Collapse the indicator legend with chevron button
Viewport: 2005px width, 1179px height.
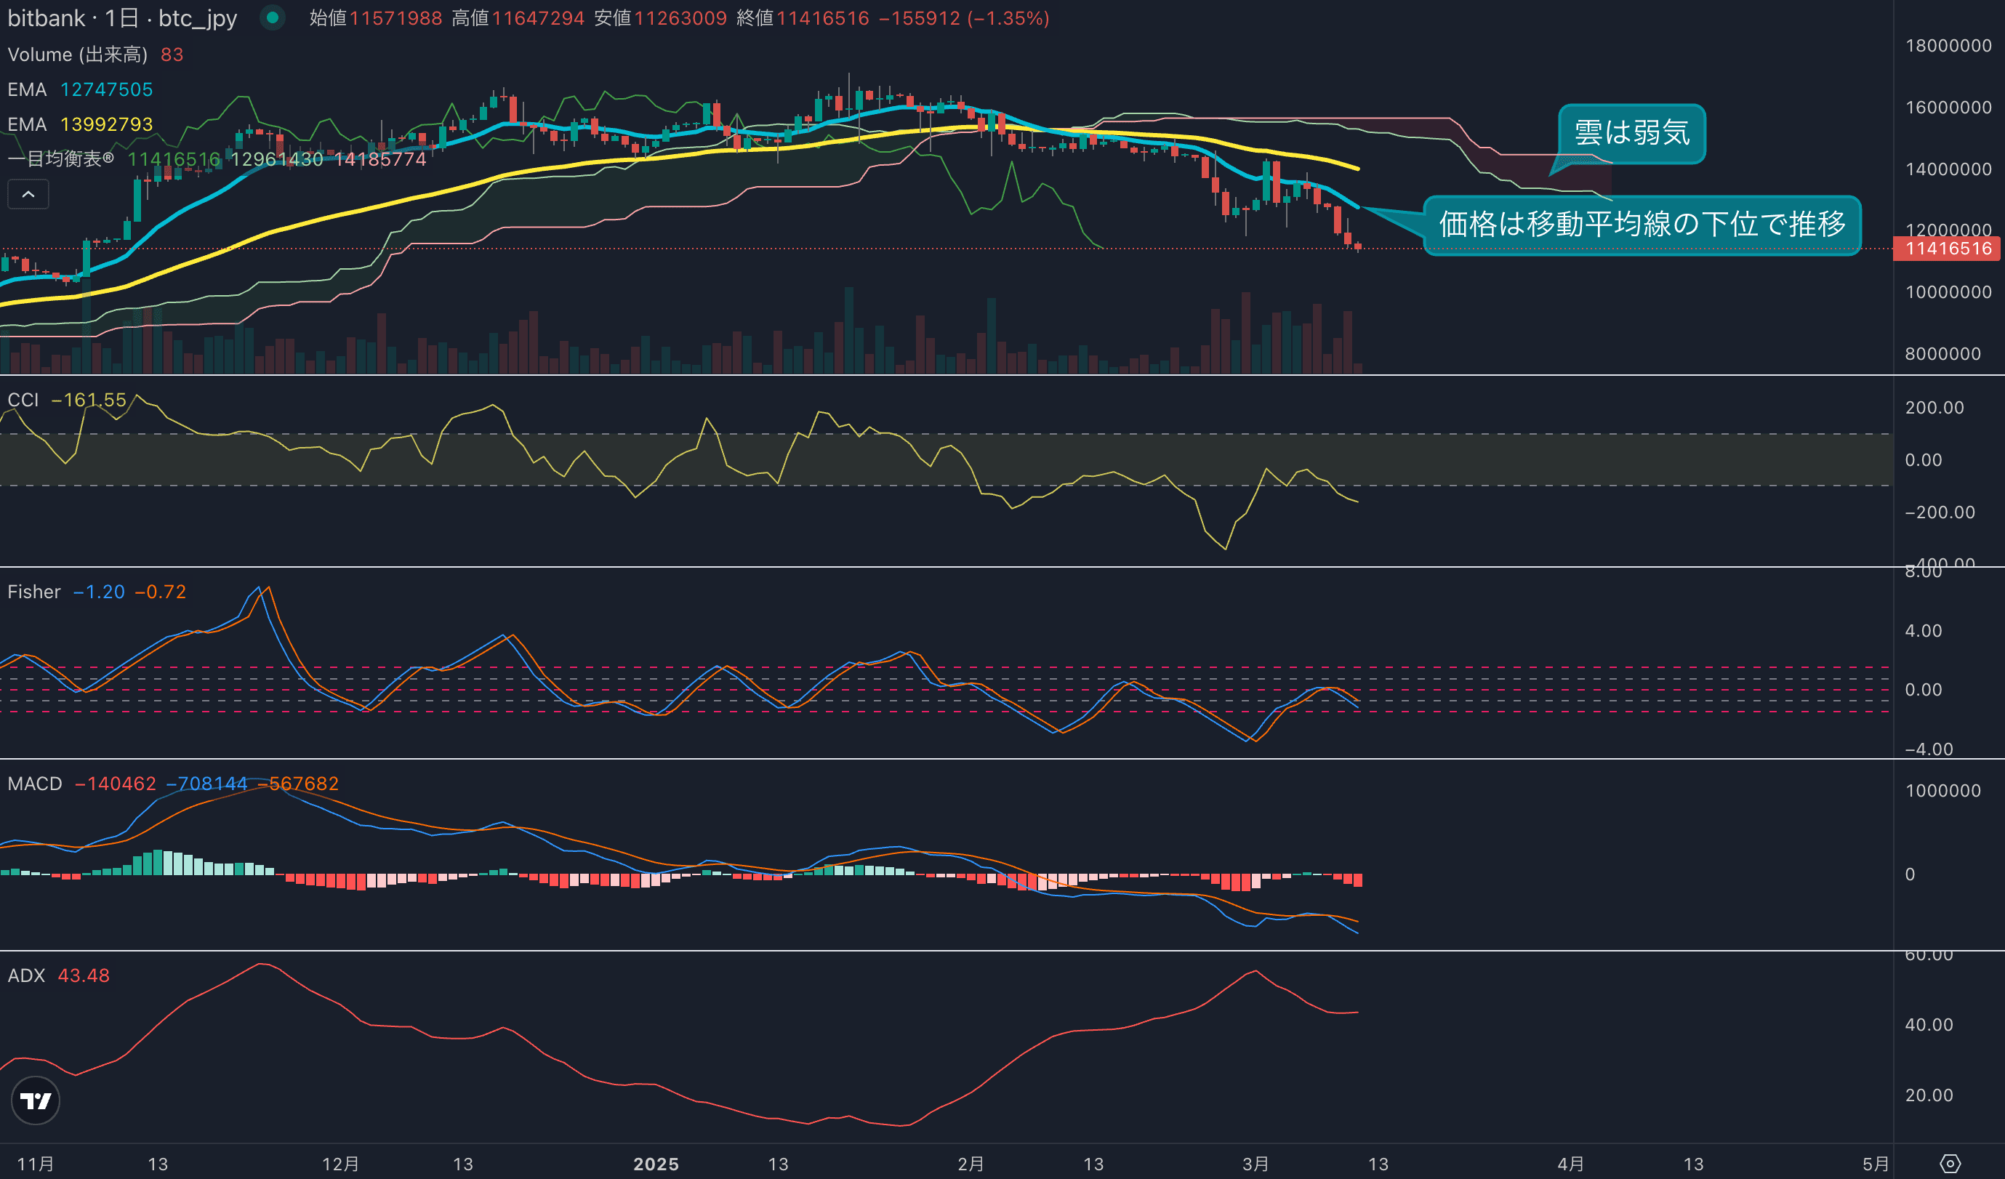coord(28,194)
